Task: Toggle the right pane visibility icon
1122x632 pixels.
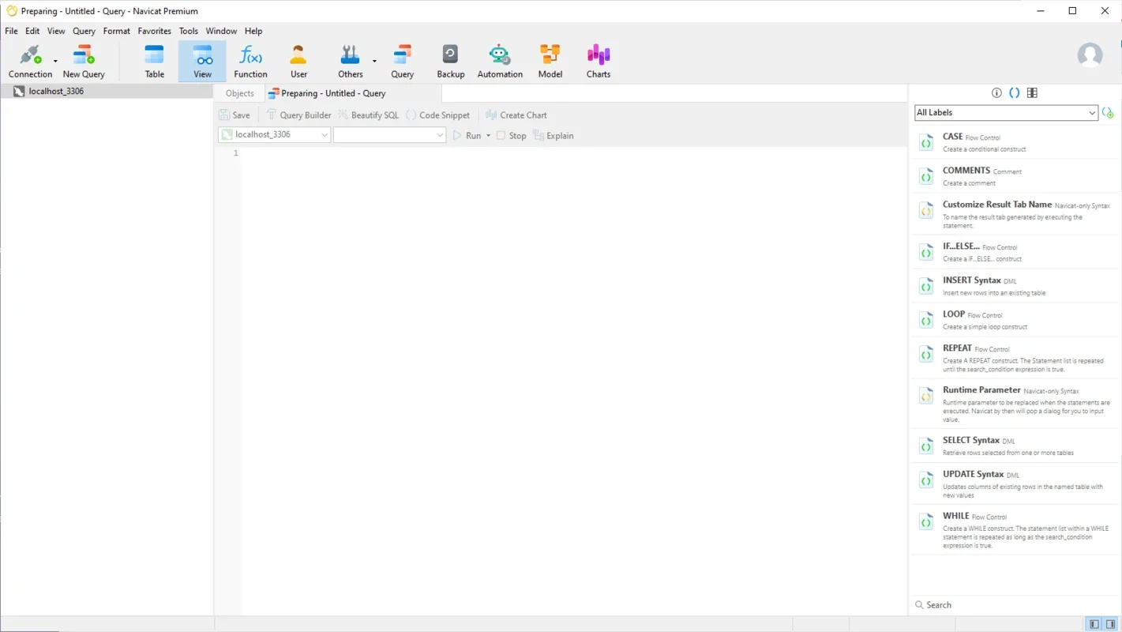Action: point(1111,624)
